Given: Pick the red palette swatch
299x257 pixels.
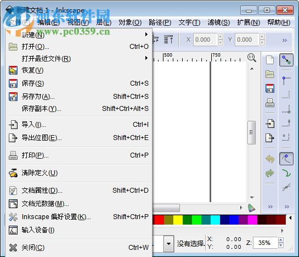Looking at the screenshot, I should tap(159, 220).
